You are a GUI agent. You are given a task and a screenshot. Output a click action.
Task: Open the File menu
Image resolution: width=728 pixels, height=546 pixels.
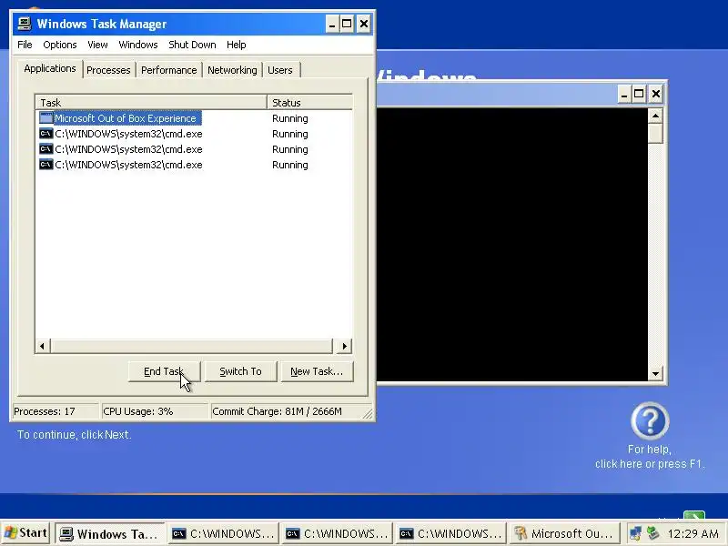25,45
